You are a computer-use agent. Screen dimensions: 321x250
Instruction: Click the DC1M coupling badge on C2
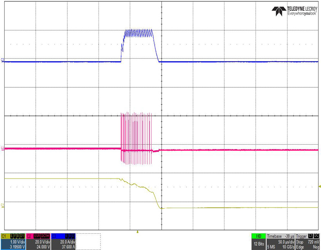tap(45, 236)
